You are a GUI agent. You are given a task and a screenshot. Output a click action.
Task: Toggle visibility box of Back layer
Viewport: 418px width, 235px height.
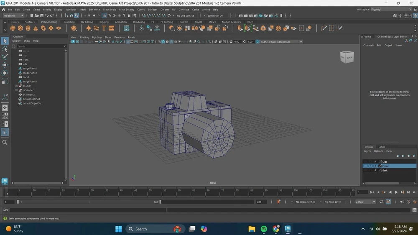(x=365, y=171)
